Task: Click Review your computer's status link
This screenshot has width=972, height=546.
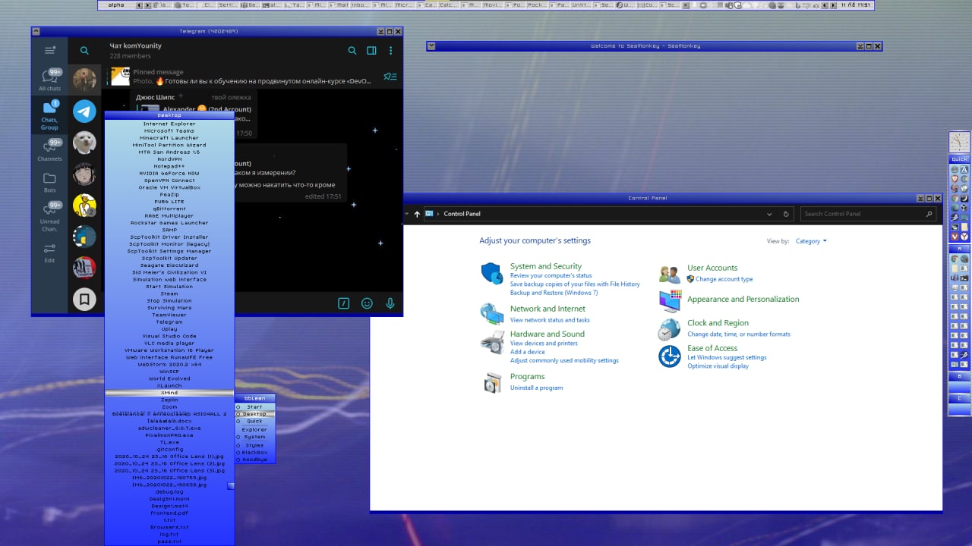Action: 551,275
